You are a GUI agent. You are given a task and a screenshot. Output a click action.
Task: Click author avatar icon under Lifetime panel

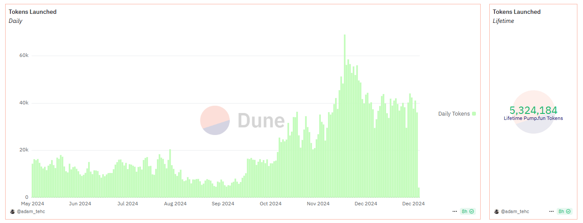496,212
